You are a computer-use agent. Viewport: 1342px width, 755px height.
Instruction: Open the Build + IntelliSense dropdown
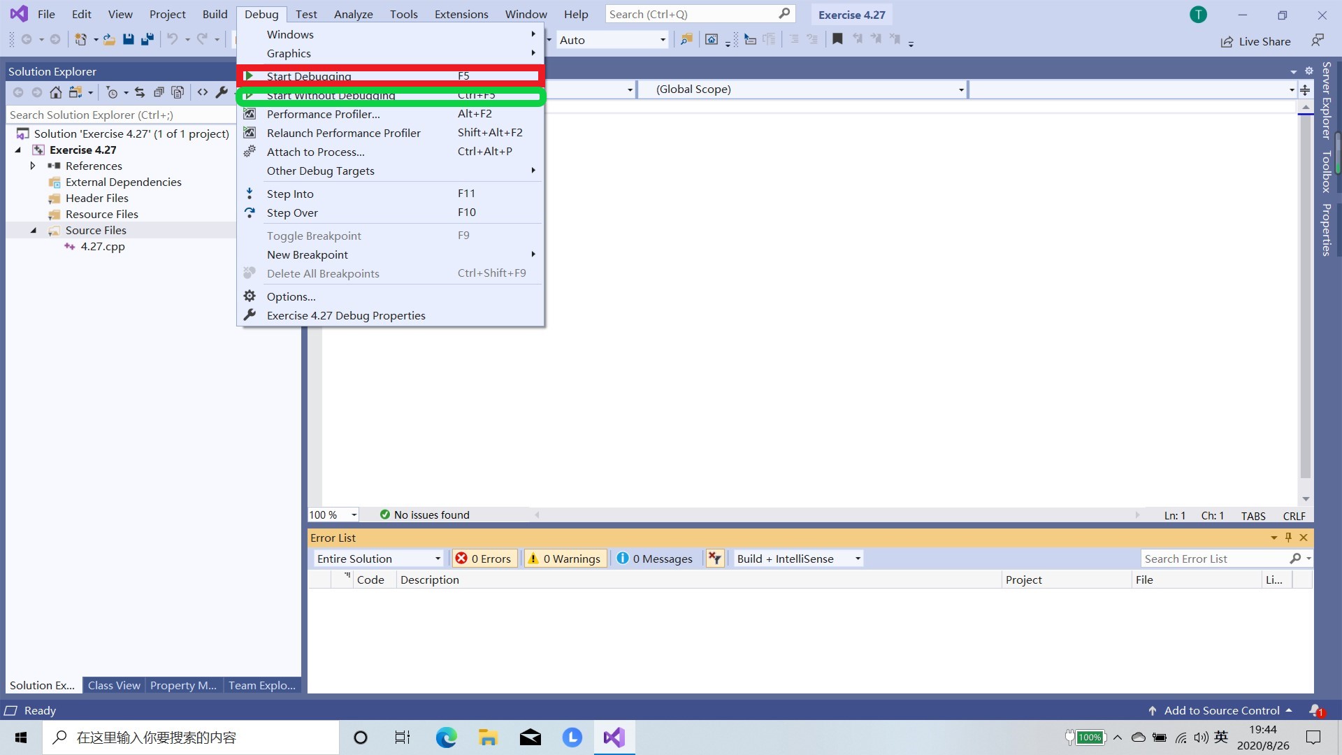tap(797, 558)
